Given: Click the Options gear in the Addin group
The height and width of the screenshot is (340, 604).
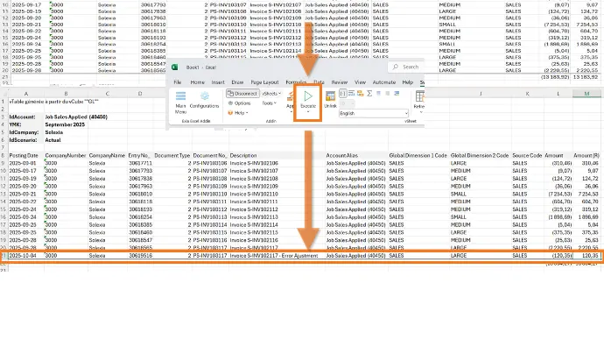Looking at the screenshot, I should click(x=230, y=103).
